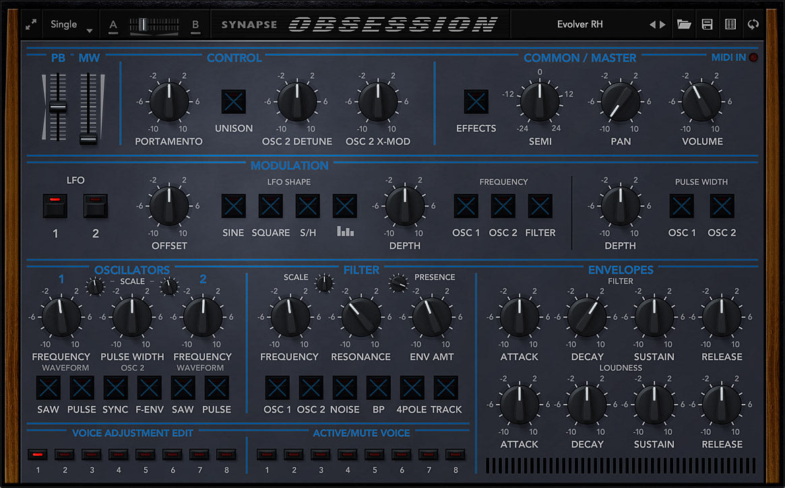This screenshot has height=488, width=785.
Task: Click the LFO OFFSET knob
Action: 169,206
